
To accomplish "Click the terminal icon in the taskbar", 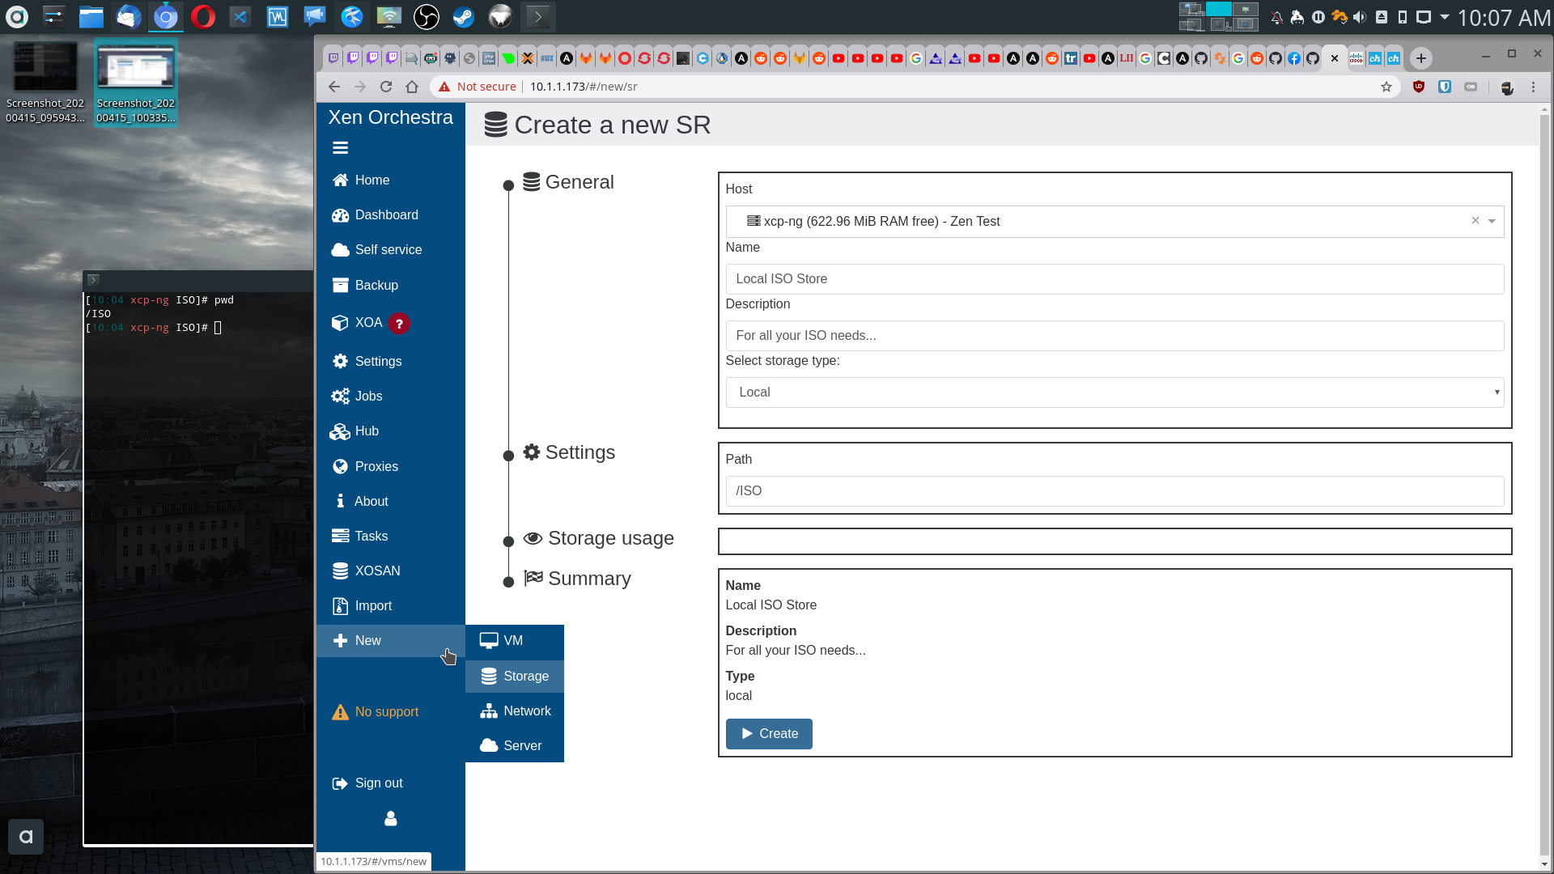I will (538, 16).
